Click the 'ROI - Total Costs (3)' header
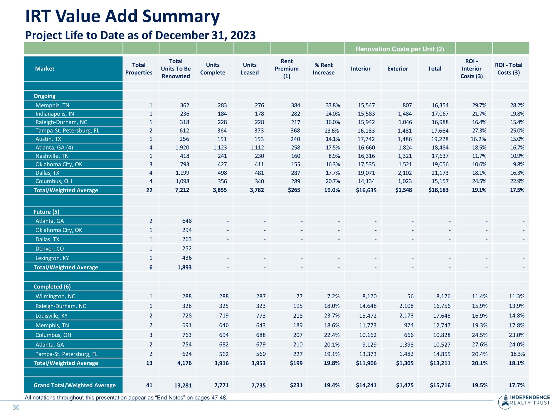This screenshot has height=417, width=555. tap(508, 69)
